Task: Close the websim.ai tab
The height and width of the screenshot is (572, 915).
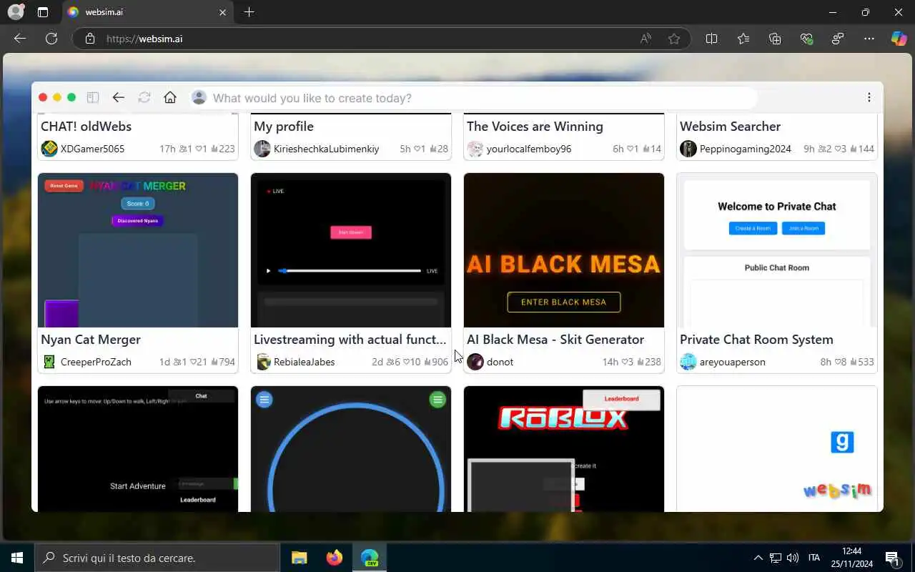Action: tap(222, 12)
